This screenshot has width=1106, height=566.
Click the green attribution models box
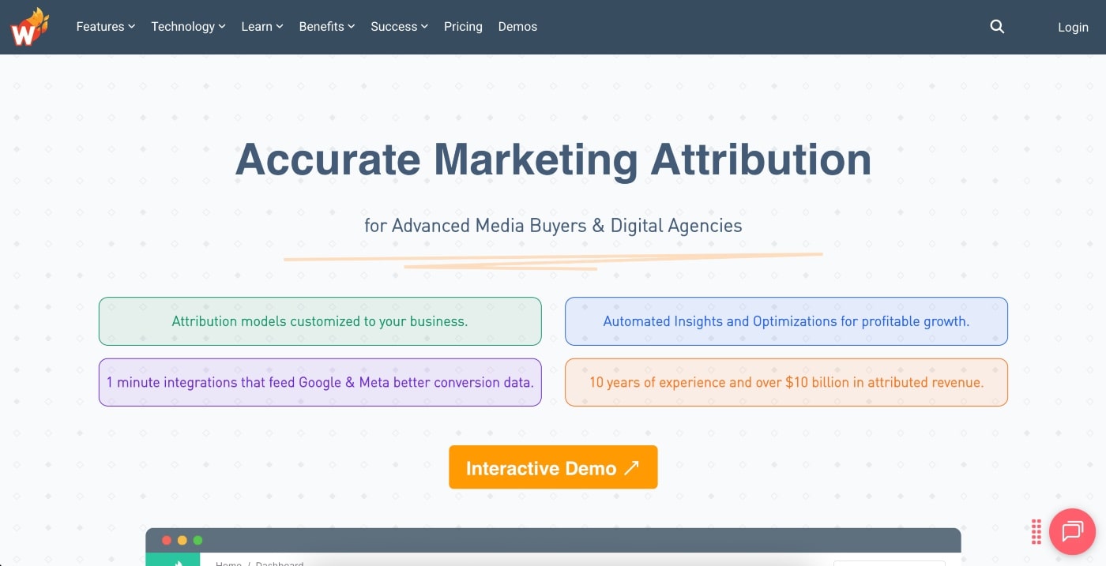coord(320,321)
